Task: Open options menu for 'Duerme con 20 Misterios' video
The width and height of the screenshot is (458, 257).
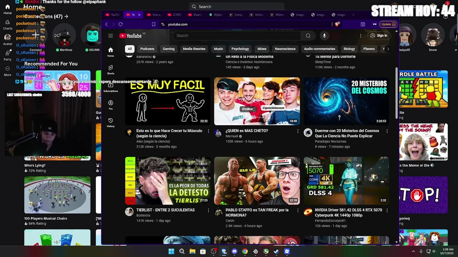Action: (387, 131)
